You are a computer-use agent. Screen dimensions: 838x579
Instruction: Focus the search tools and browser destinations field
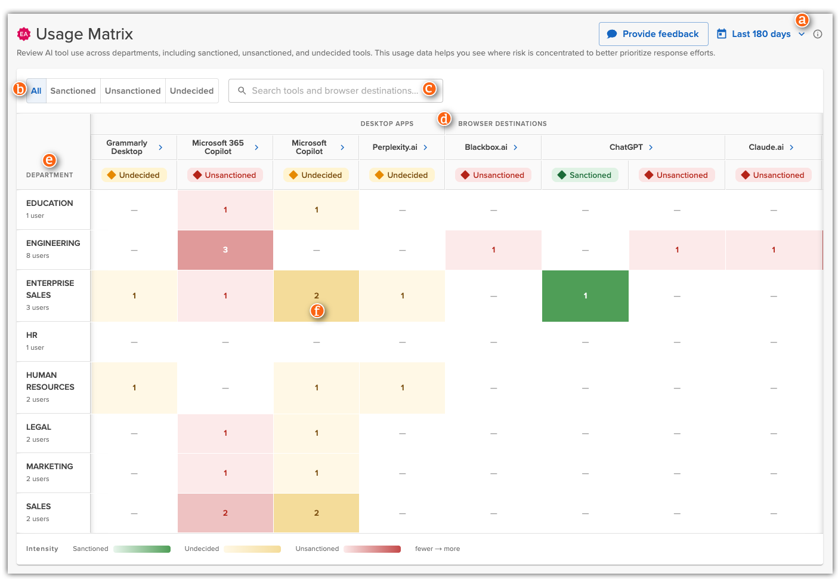(336, 91)
